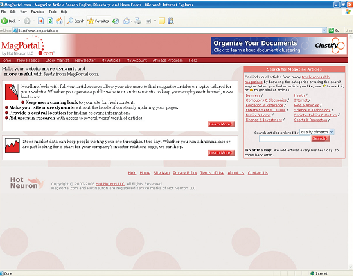354x276 pixels.
Task: Open the browser Help menu
Action: [x=64, y=12]
